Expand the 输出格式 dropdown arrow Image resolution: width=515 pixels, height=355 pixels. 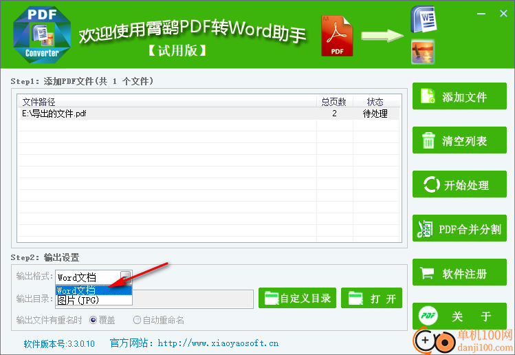[x=126, y=277]
